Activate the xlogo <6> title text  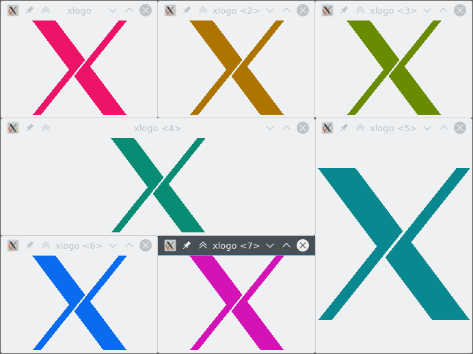click(79, 246)
